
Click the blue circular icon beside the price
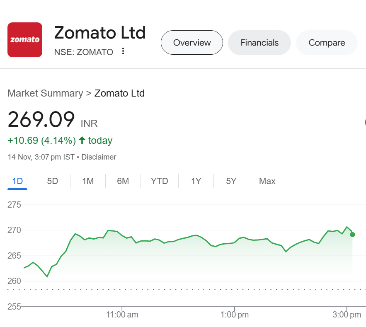click(364, 122)
